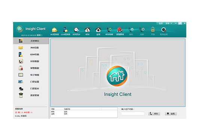199x140 pixels.
Task: Open the IRIS mailbox sidebar item
Action: point(31,48)
